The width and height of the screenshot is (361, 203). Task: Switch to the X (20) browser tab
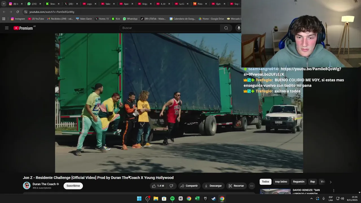point(69,4)
